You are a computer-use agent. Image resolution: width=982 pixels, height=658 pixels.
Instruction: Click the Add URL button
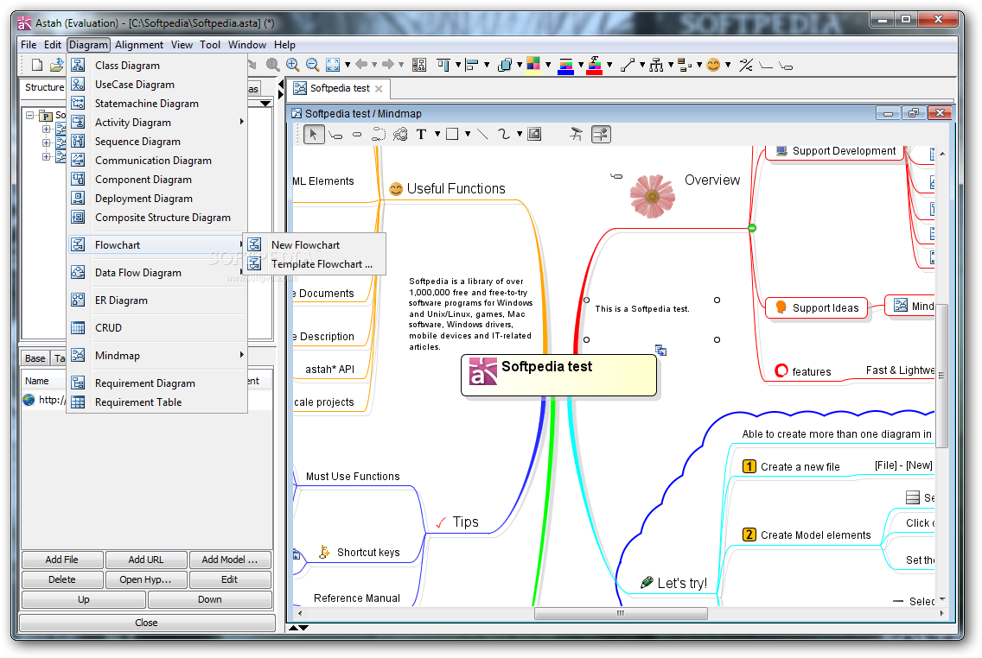[x=146, y=560]
